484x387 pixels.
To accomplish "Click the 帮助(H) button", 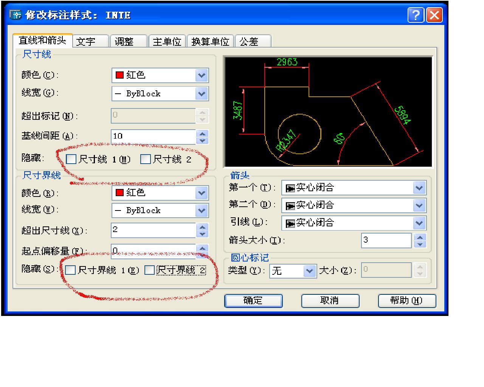I will tap(407, 301).
